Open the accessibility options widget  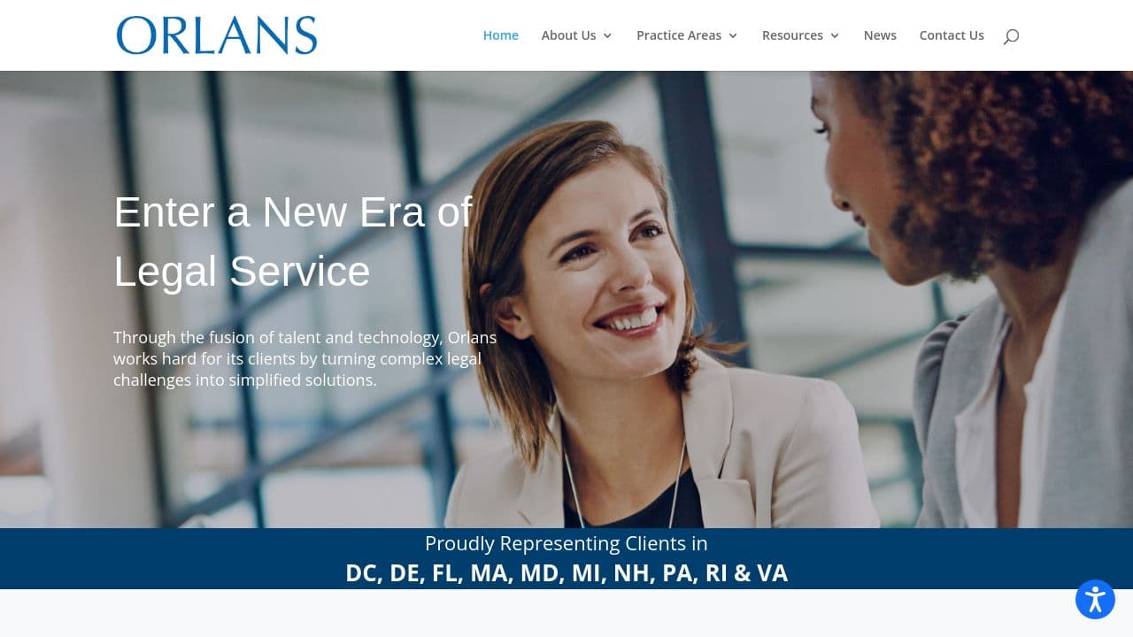(1095, 599)
